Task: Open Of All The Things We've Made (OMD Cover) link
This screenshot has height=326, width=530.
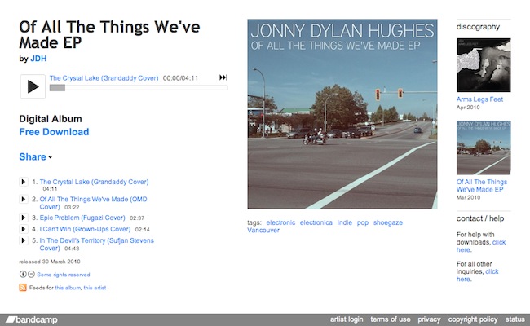Action: point(93,203)
